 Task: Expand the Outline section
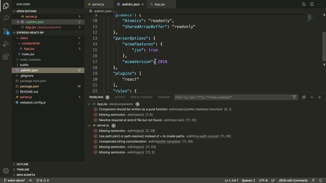point(22,164)
